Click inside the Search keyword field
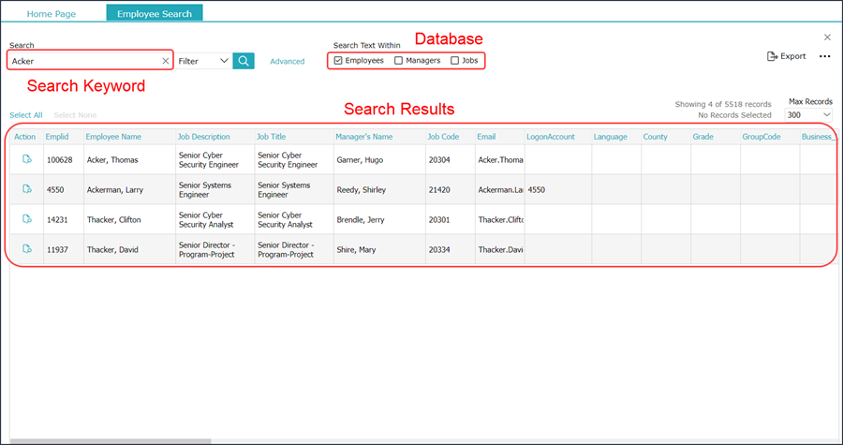This screenshot has height=445, width=843. point(86,61)
